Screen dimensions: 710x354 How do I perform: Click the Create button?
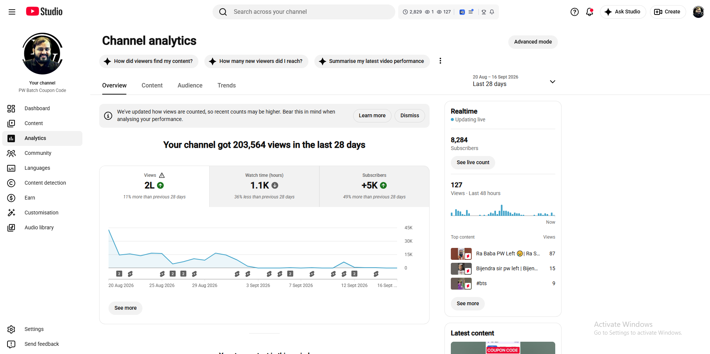pyautogui.click(x=667, y=12)
